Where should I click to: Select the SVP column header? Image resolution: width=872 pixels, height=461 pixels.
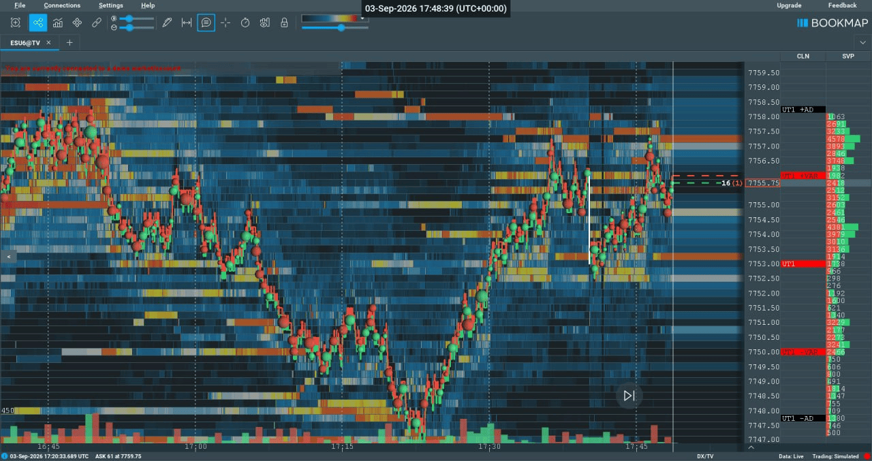pyautogui.click(x=848, y=56)
